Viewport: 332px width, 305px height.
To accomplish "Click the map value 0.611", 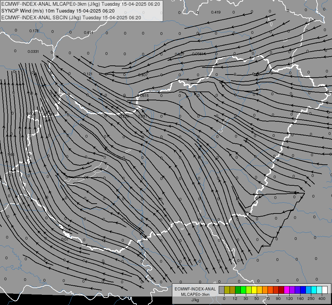I will click(x=89, y=33).
